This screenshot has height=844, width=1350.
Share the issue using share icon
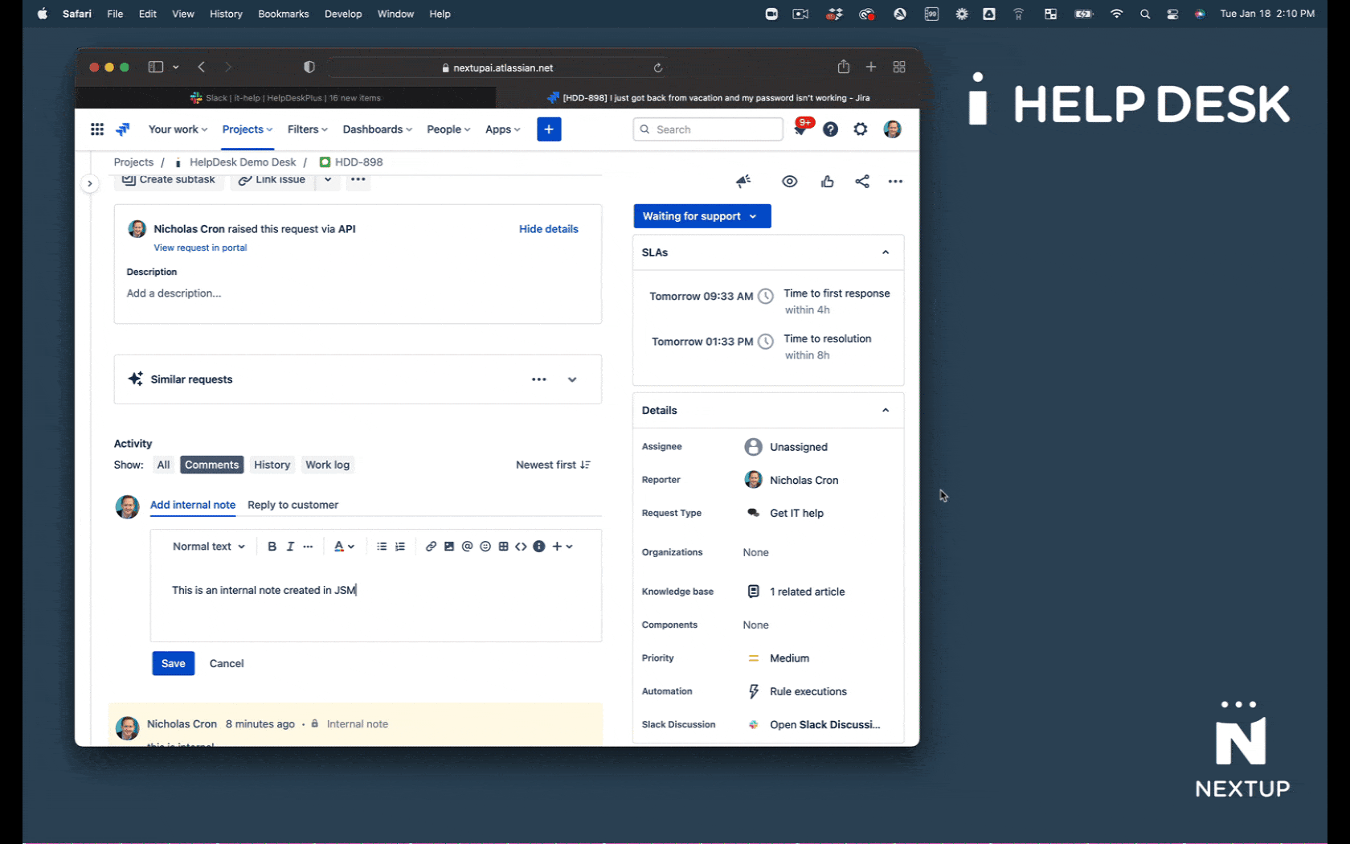pyautogui.click(x=862, y=182)
